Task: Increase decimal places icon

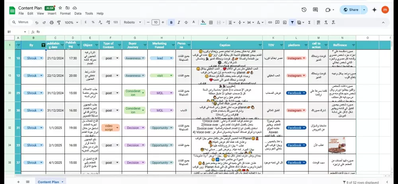Action: pyautogui.click(x=108, y=22)
